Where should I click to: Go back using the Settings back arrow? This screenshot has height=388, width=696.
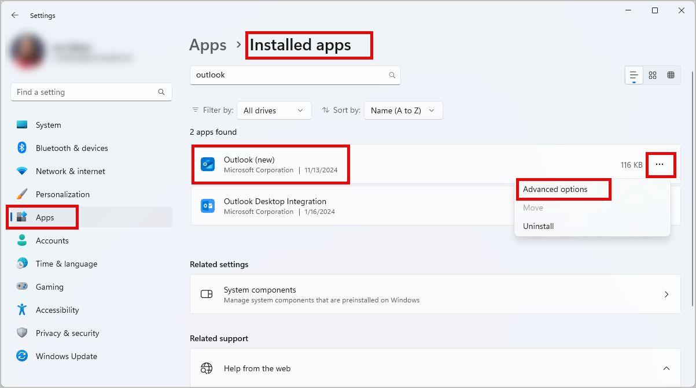[x=15, y=16]
